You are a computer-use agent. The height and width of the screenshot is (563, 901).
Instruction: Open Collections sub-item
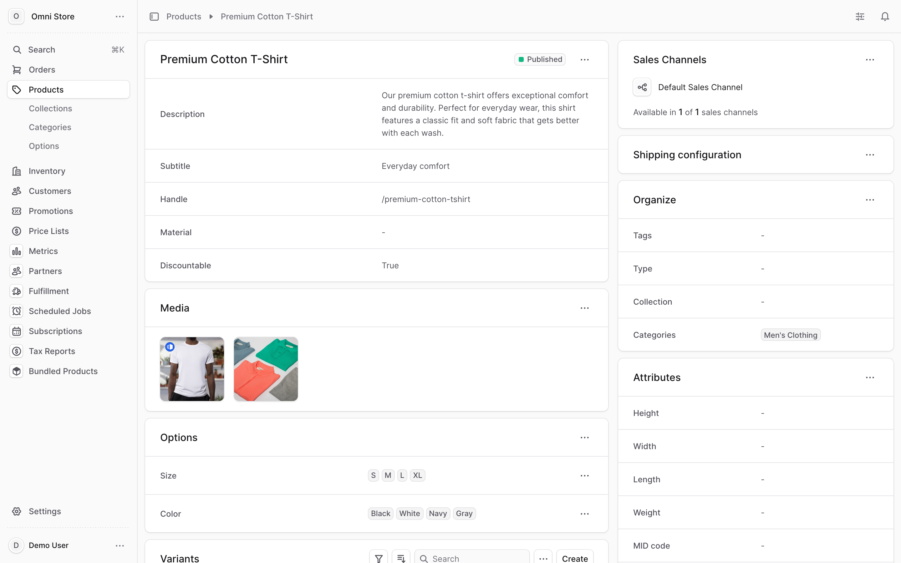(x=50, y=108)
